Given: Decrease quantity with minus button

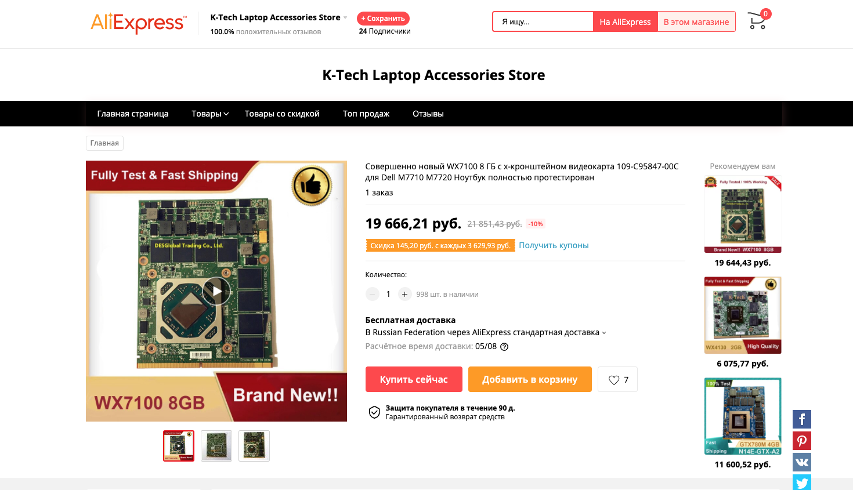Looking at the screenshot, I should [x=373, y=294].
